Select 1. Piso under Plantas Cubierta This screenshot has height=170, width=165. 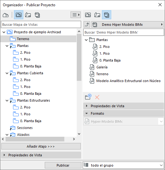[25, 87]
